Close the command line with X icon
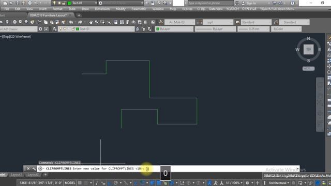 coord(28,168)
